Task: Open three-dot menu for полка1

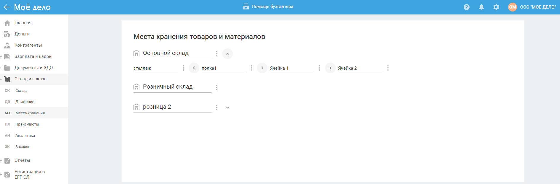Action: 252,68
